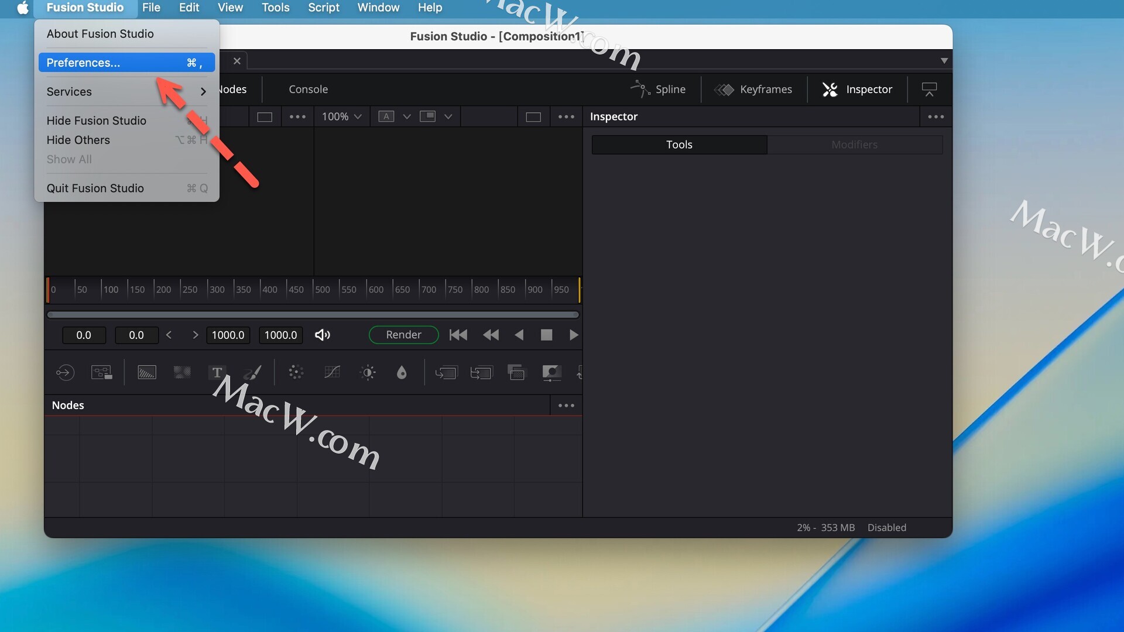Open the Edit menu
Image resolution: width=1124 pixels, height=632 pixels.
[x=189, y=8]
